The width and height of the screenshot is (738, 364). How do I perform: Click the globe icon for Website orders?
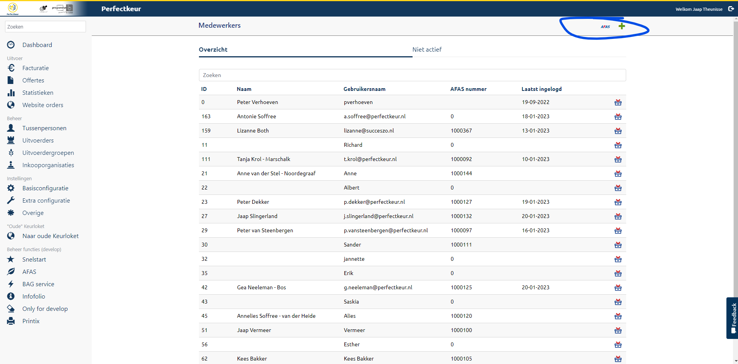tap(11, 105)
